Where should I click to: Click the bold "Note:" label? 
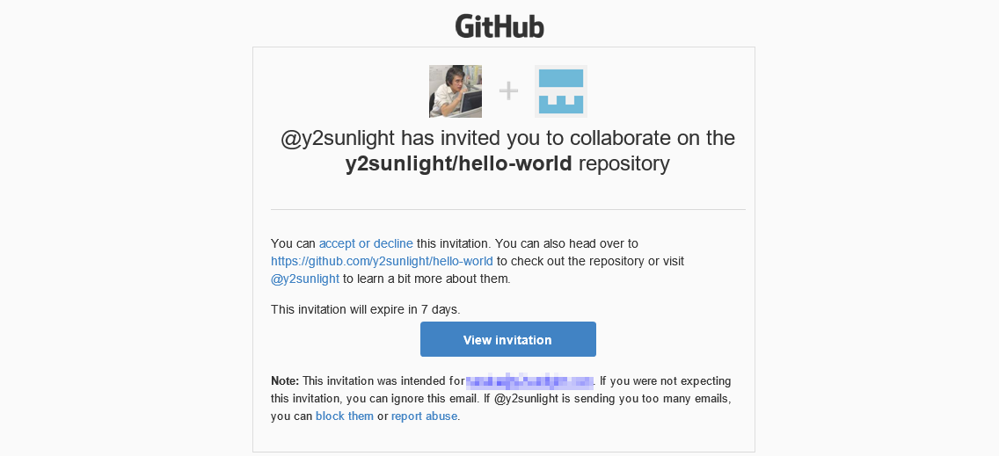tap(285, 381)
